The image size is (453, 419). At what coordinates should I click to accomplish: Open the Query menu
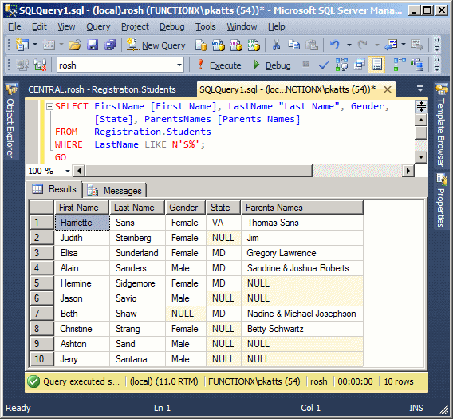click(98, 26)
